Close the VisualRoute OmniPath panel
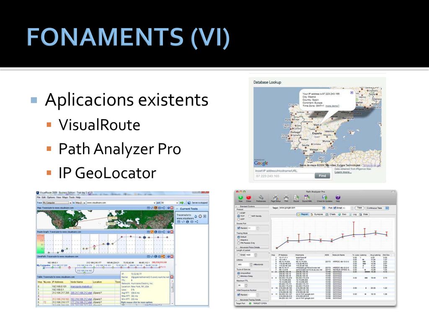429x322 pixels. tap(171, 257)
